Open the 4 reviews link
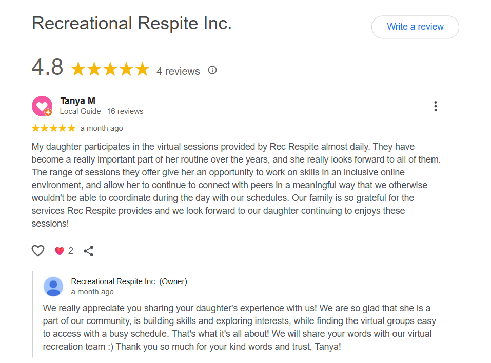 coord(178,71)
